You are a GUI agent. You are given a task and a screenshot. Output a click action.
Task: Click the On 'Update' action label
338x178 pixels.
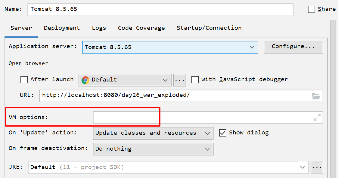[43, 133]
